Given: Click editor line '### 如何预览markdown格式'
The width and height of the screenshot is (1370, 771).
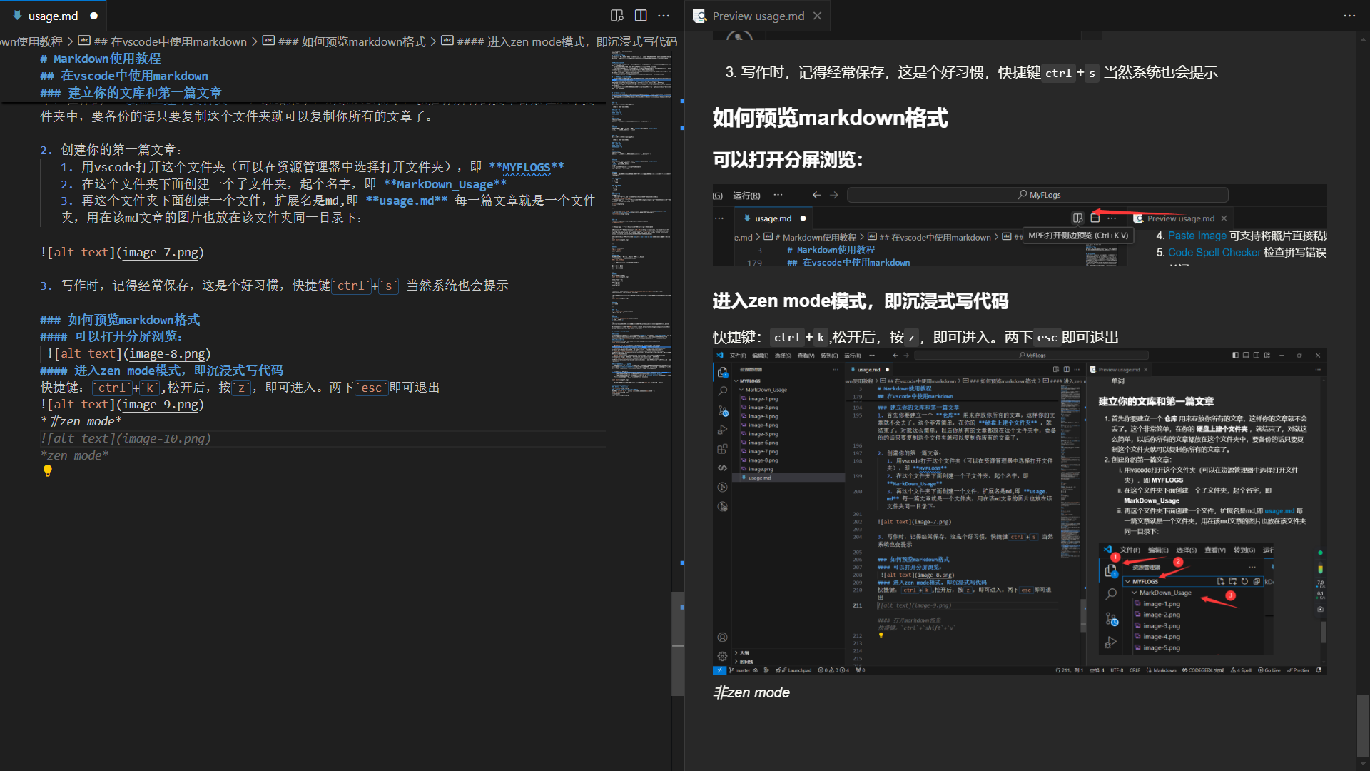Looking at the screenshot, I should click(120, 320).
